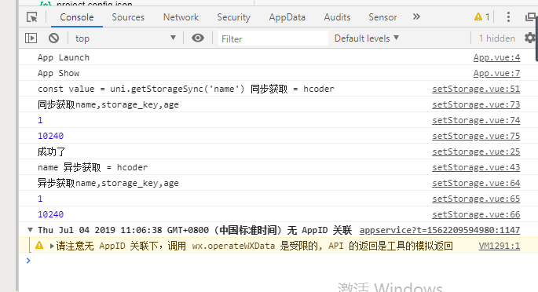Screen dimensions: 538x292
Task: Open the App.vue:4 source link
Action: 496,57
